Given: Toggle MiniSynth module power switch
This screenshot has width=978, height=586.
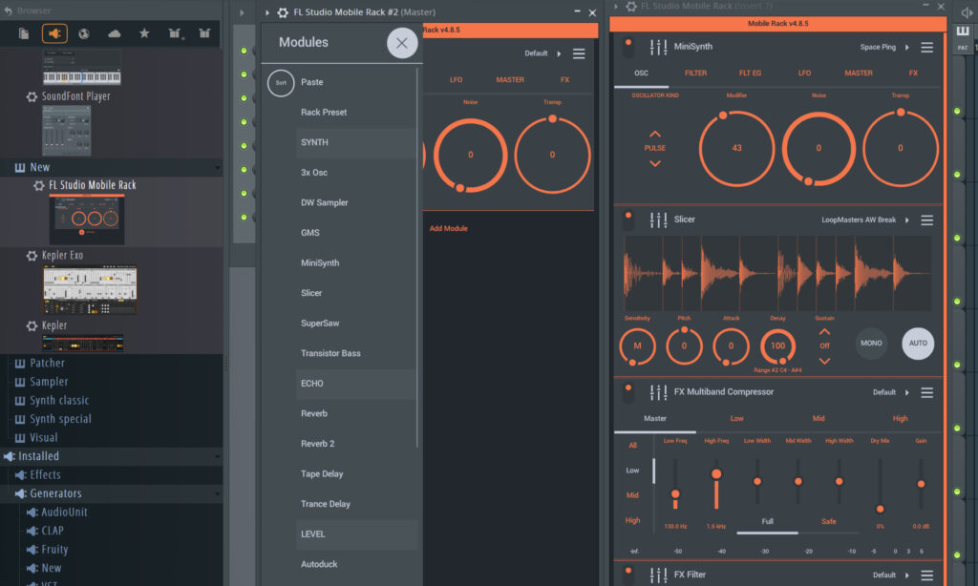Looking at the screenshot, I should [628, 48].
